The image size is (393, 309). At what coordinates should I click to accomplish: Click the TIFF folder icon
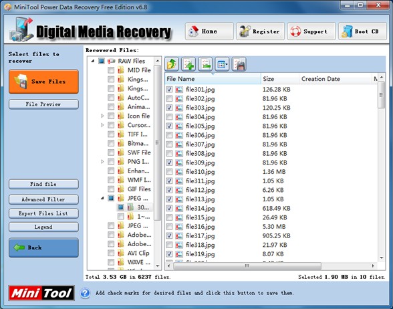pyautogui.click(x=121, y=134)
